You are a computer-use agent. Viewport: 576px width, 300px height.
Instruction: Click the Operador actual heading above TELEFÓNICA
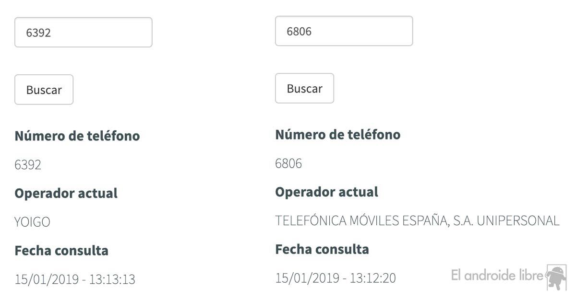click(x=327, y=192)
